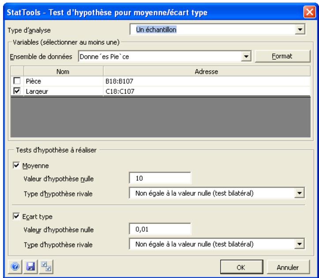Click the Format button

(282, 56)
